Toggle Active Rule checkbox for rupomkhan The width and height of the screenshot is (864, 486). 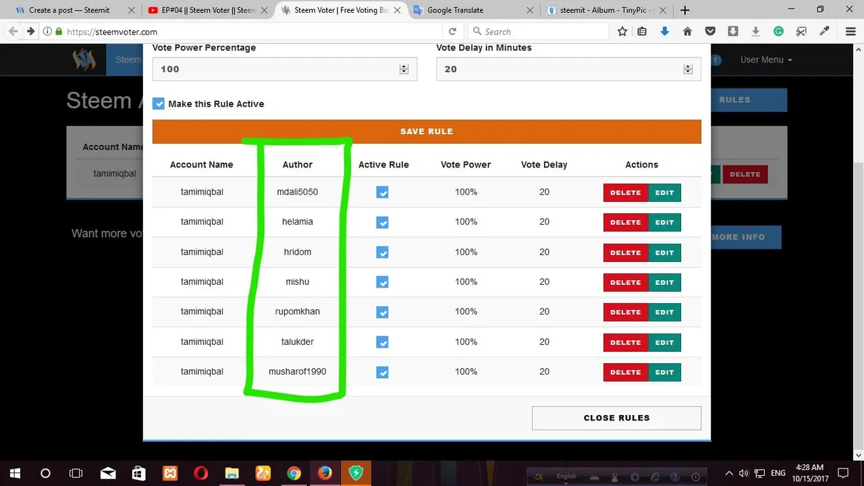pyautogui.click(x=382, y=312)
